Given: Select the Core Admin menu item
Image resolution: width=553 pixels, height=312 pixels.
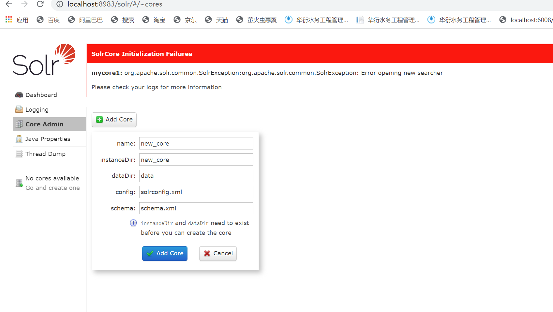Looking at the screenshot, I should (49, 124).
